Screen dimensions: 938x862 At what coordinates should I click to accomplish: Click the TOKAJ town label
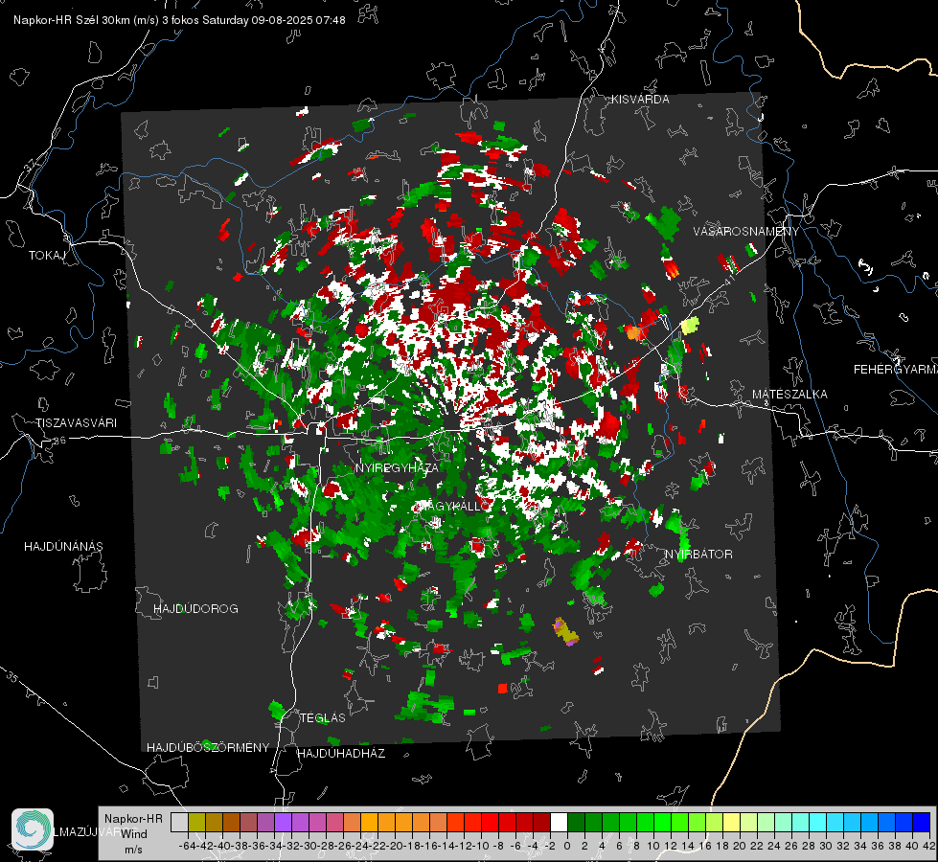pos(47,256)
